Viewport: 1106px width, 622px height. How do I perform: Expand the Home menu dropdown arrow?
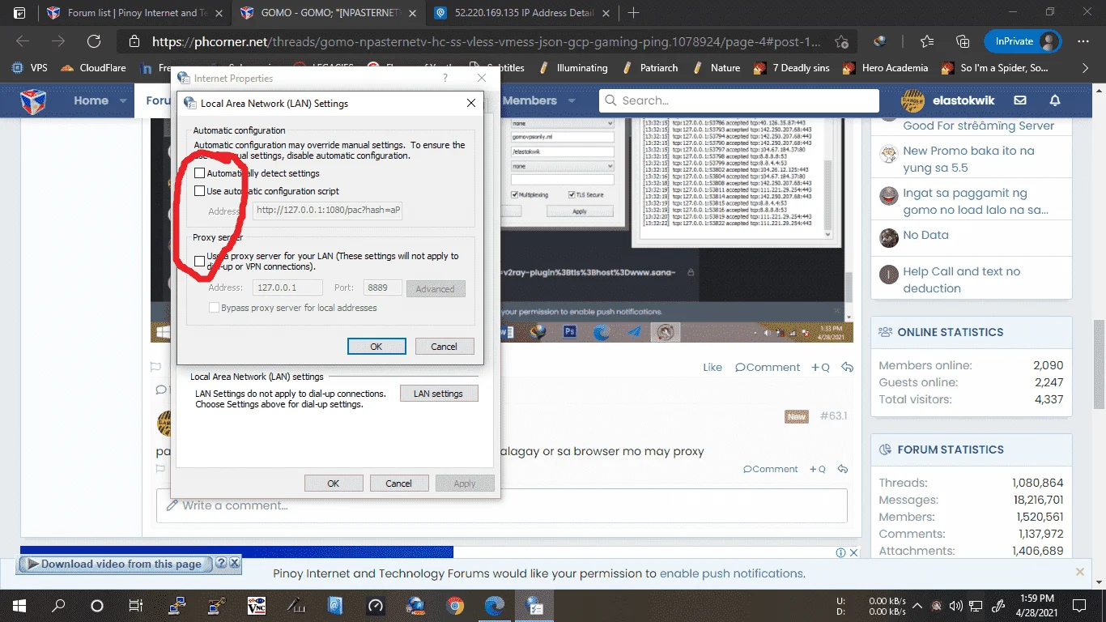pos(123,101)
